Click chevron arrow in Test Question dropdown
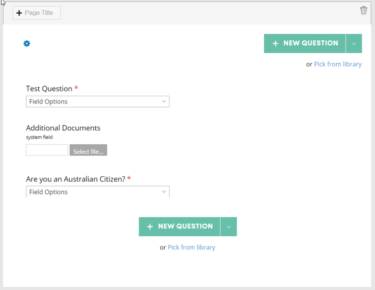Image resolution: width=375 pixels, height=290 pixels. [x=164, y=101]
